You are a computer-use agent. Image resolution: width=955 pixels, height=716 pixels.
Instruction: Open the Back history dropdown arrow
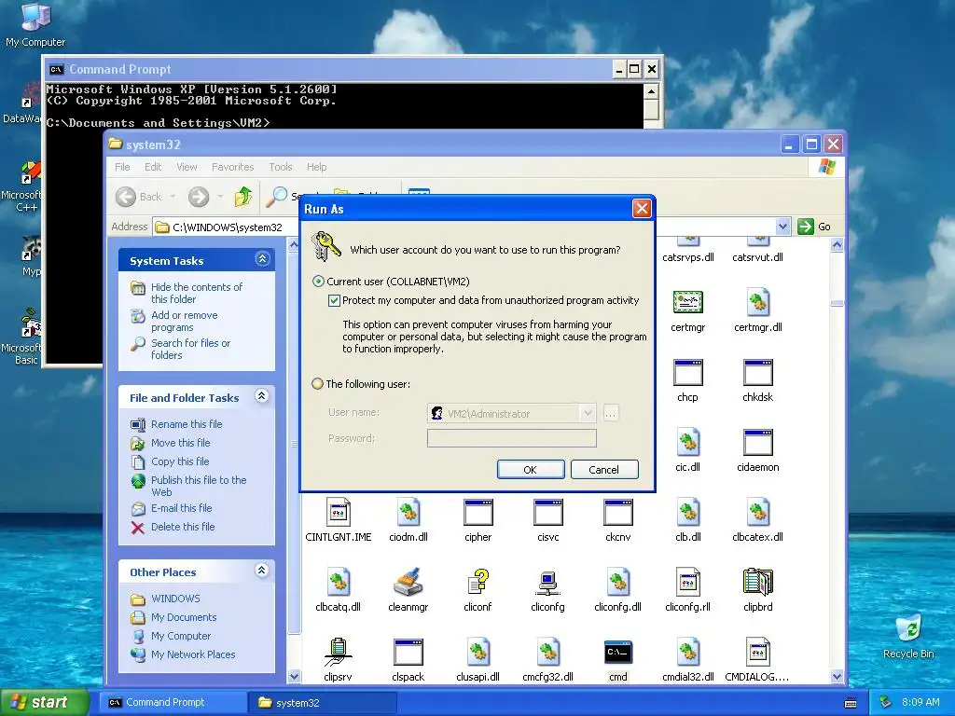(173, 197)
